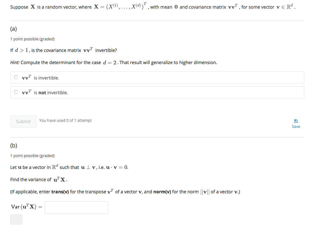Click the Save floppy disk icon
320x227 pixels.
click(x=296, y=121)
